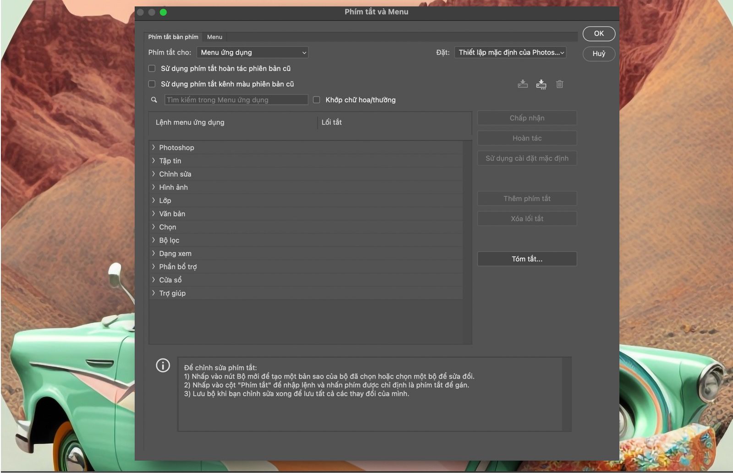This screenshot has width=733, height=473.
Task: Click inside the search field
Action: pyautogui.click(x=236, y=99)
